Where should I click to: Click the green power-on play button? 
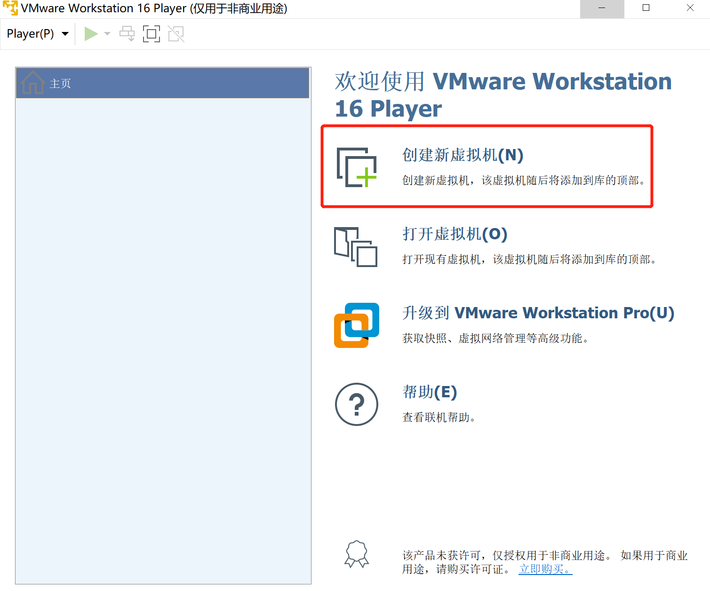(91, 34)
